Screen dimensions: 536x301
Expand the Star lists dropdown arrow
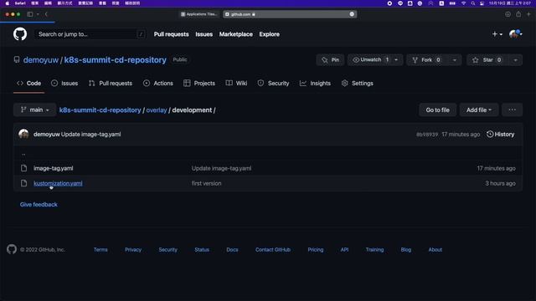pos(515,59)
